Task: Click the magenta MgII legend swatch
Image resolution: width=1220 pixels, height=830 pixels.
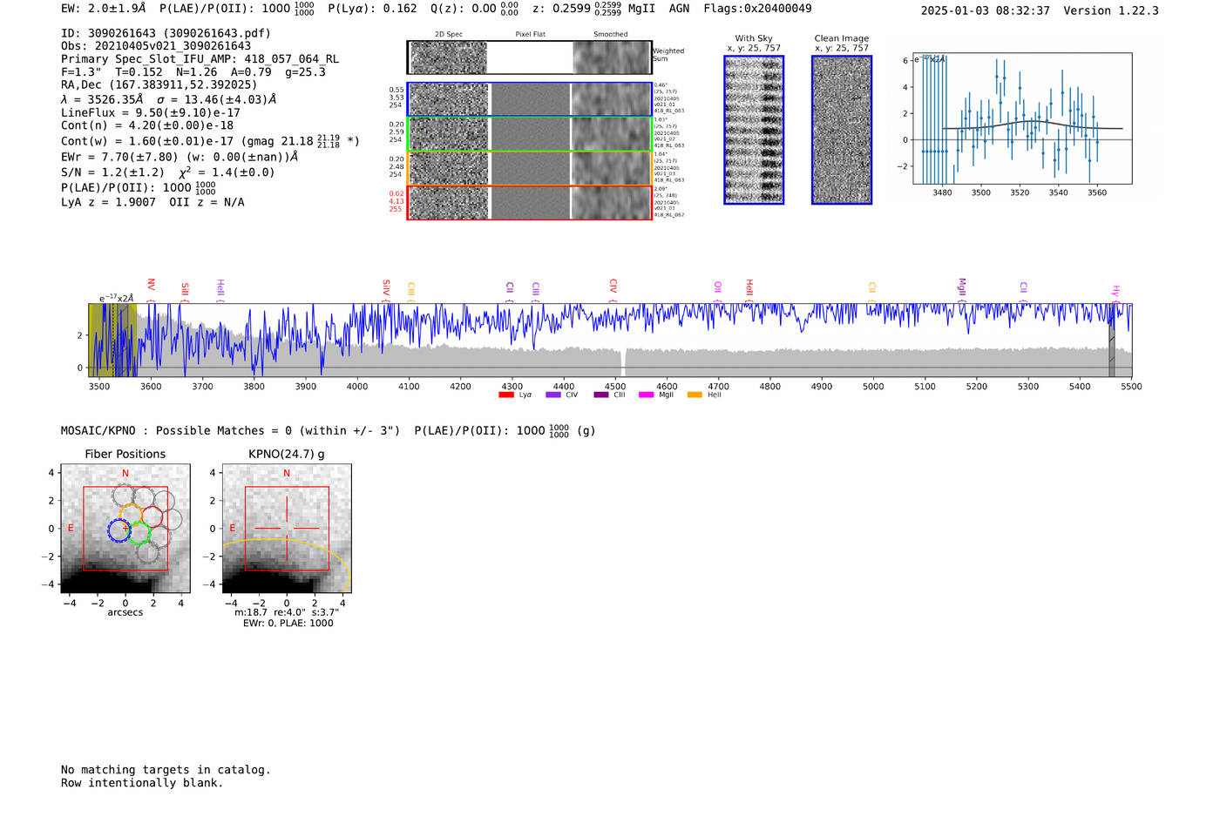Action: 646,395
